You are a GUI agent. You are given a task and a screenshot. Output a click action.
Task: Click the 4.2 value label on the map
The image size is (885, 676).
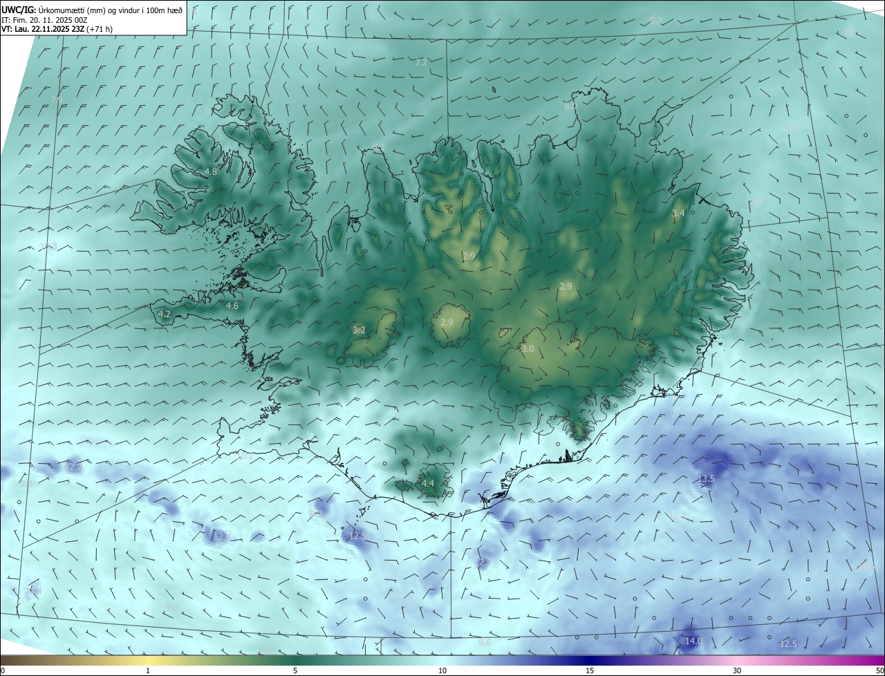pyautogui.click(x=165, y=314)
